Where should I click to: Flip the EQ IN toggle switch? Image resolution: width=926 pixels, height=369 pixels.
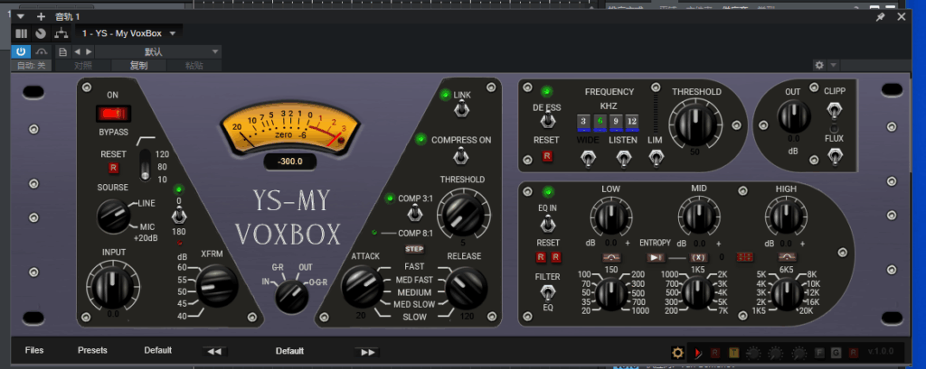click(x=547, y=224)
